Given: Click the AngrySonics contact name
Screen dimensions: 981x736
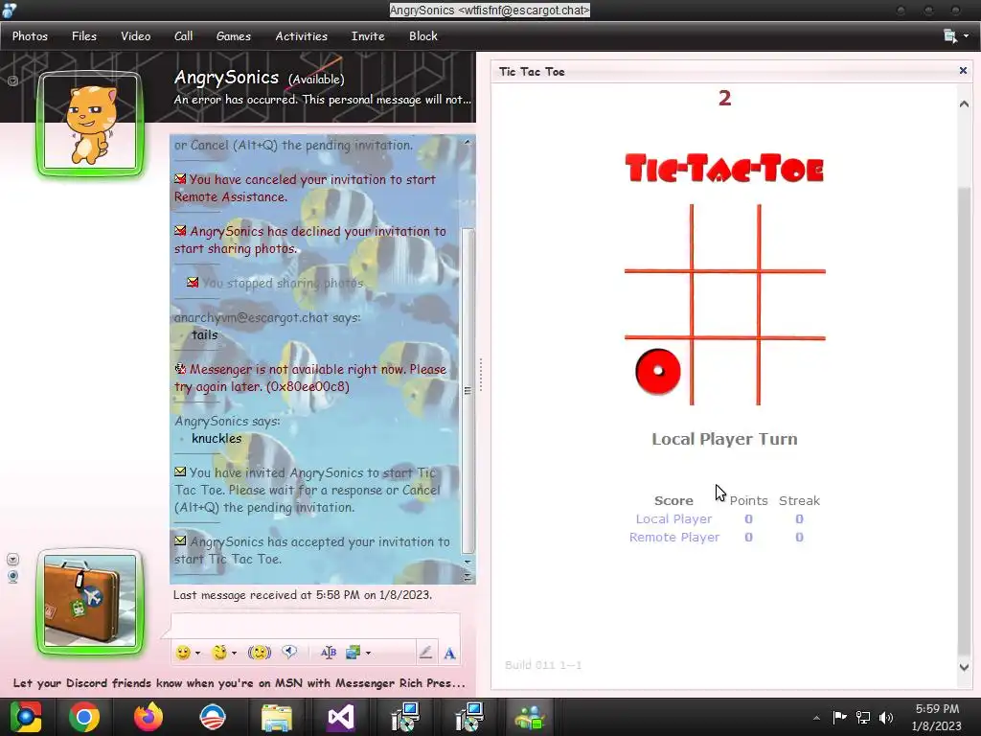Looking at the screenshot, I should (x=226, y=77).
